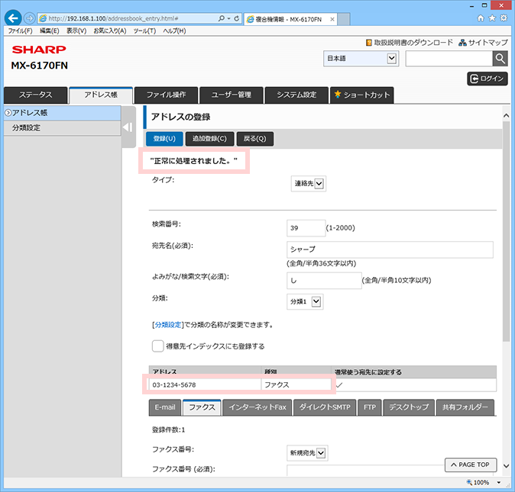Open the ツール(T) menu

pyautogui.click(x=144, y=31)
